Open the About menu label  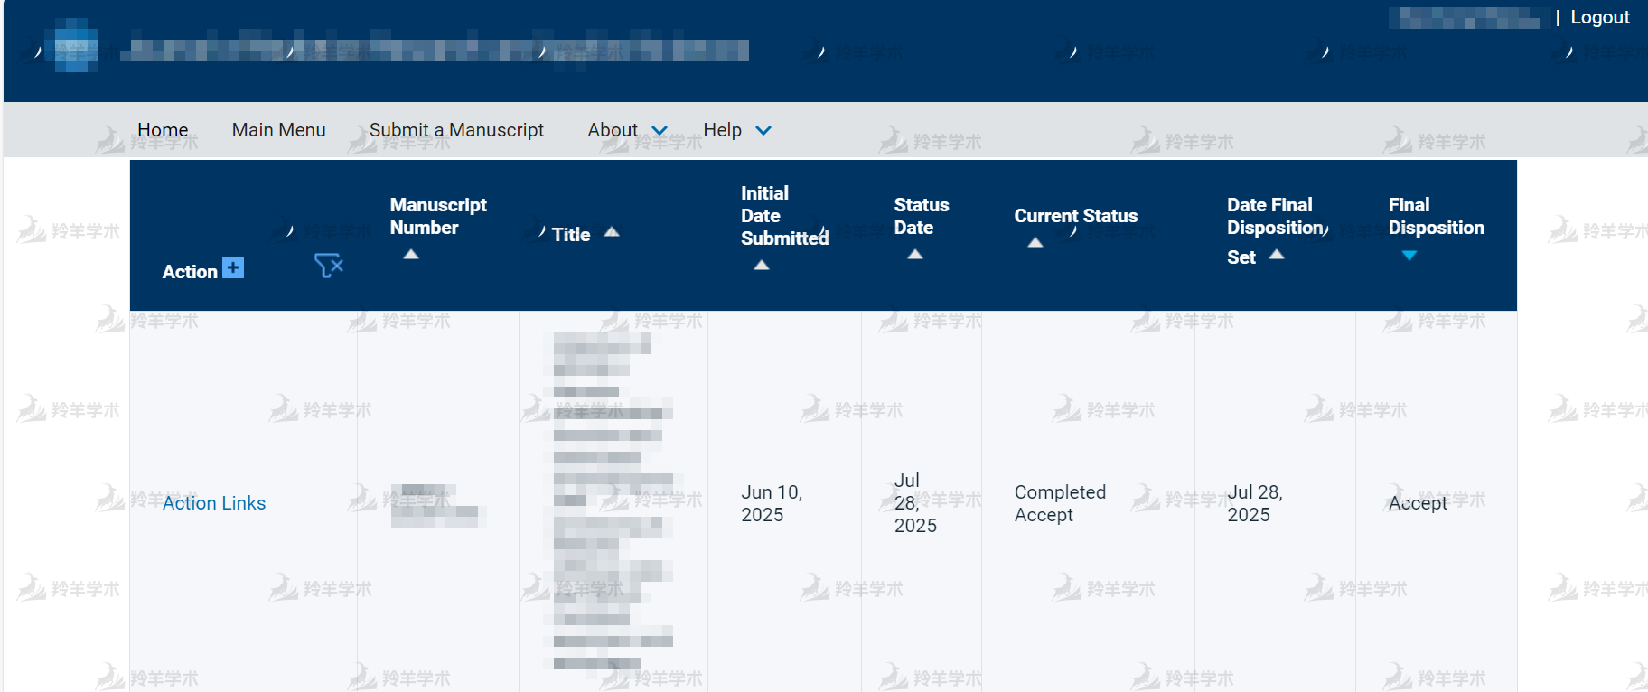(x=613, y=130)
